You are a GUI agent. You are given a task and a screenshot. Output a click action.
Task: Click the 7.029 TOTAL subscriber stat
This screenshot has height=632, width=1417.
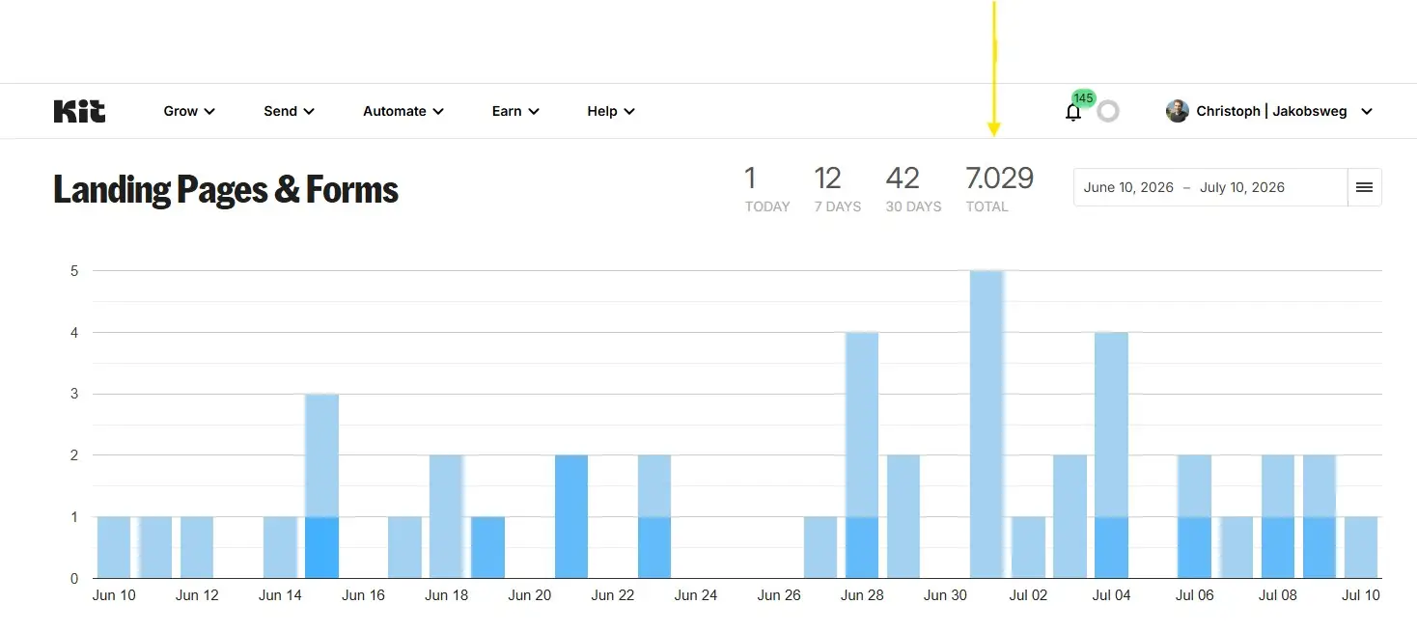click(999, 189)
